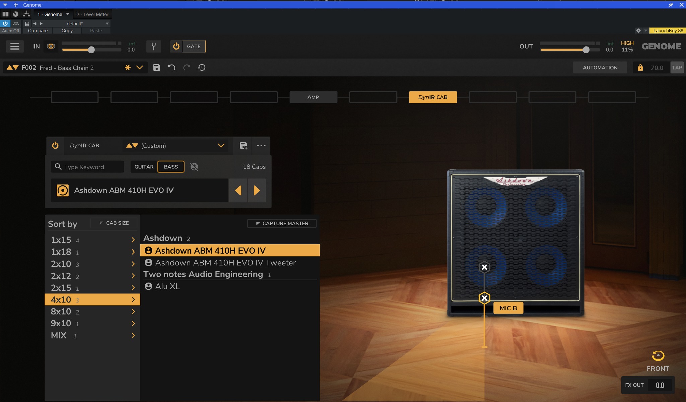Image resolution: width=686 pixels, height=402 pixels.
Task: Filter cabs by BASS
Action: 171,167
